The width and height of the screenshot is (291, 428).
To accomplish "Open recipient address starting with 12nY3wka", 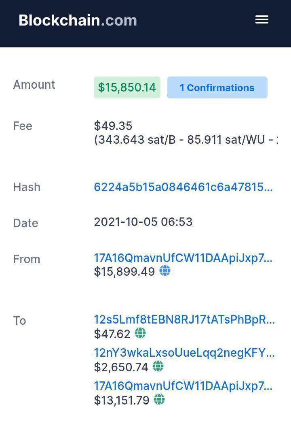I will pos(184,353).
